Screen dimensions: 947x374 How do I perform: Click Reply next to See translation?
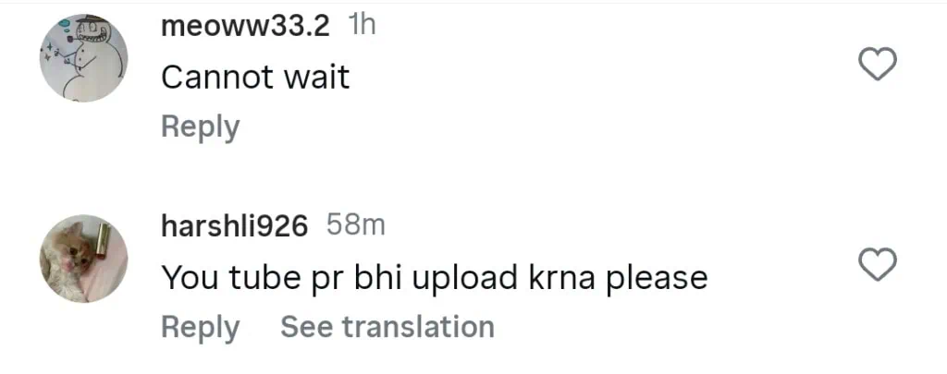tap(201, 328)
